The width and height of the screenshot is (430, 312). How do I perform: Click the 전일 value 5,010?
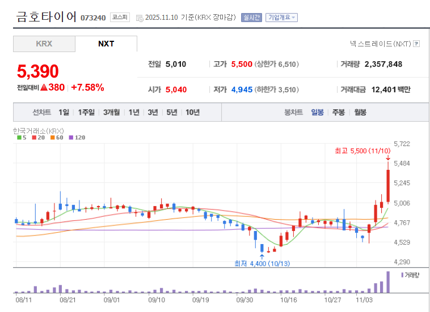[176, 65]
